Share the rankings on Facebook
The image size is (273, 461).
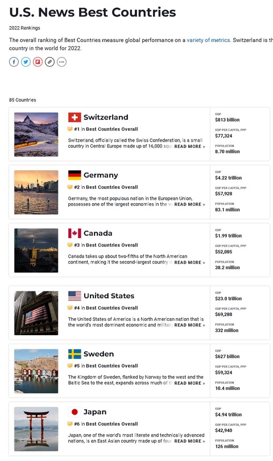[x=14, y=62]
